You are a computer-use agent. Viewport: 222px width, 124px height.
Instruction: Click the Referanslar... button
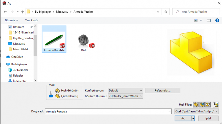pos(162,90)
